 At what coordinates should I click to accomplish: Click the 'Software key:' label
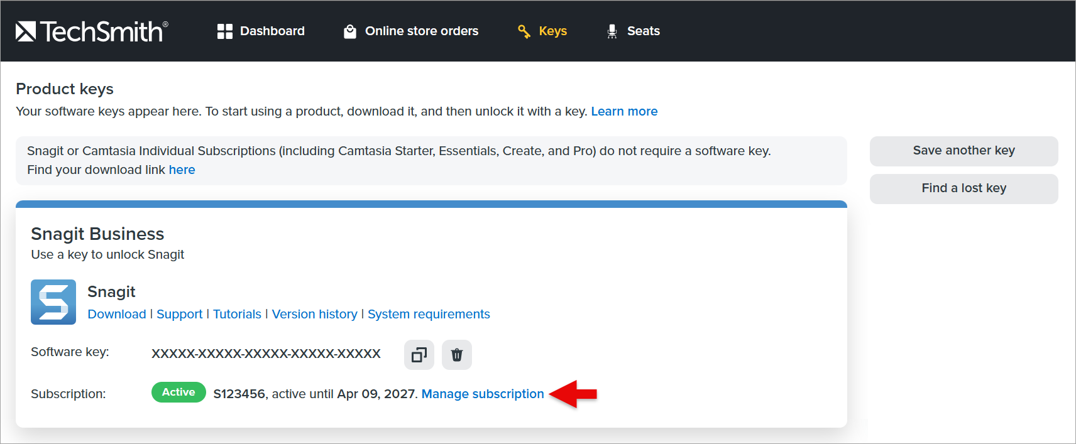[70, 352]
